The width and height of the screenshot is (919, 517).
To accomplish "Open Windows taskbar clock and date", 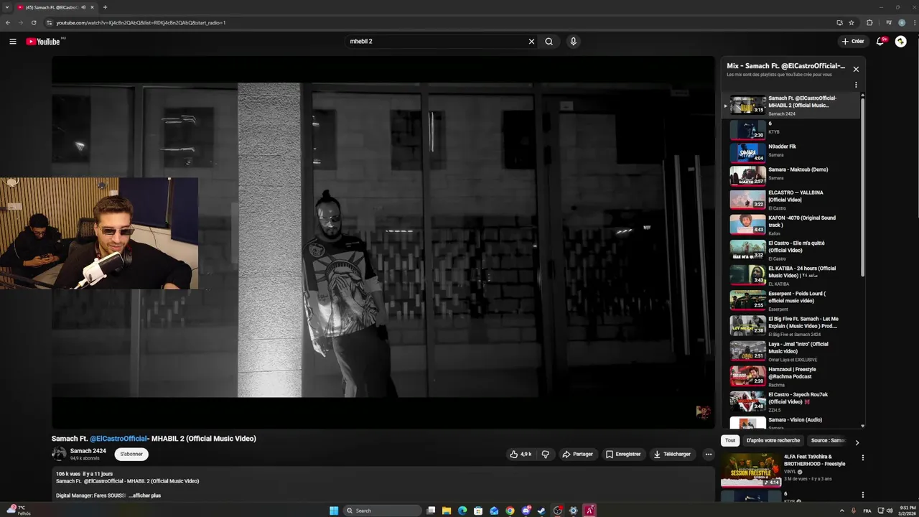I will click(x=905, y=511).
